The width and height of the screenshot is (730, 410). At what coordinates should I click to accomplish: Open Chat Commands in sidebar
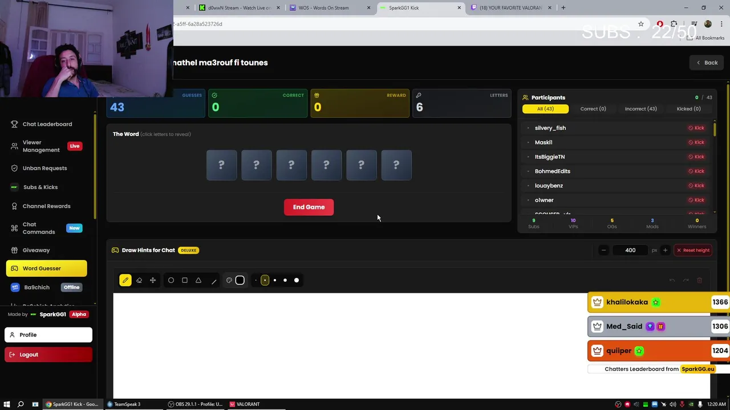coord(46,228)
